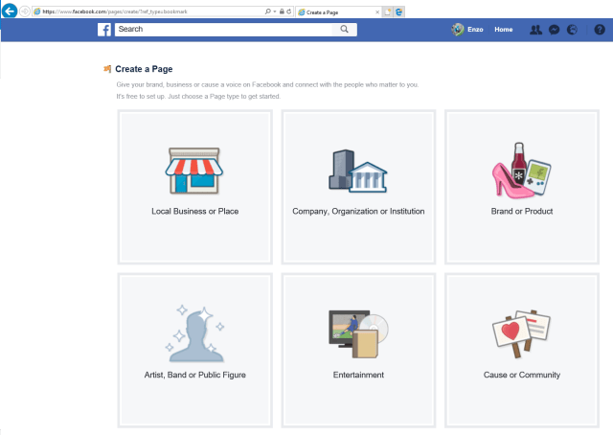
Task: Close the Create a Page tab
Action: tap(377, 12)
